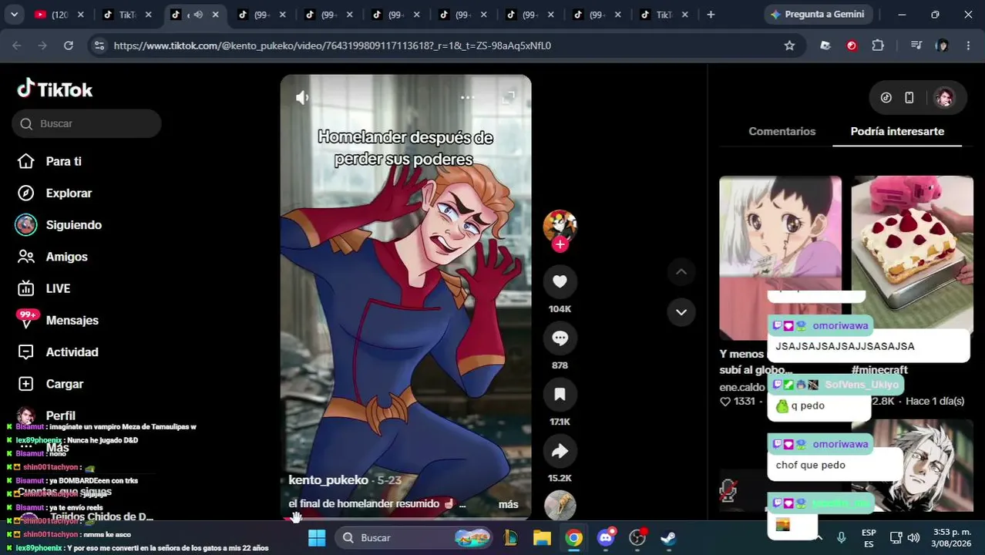Open the TikTok account avatar menu
The width and height of the screenshot is (985, 555).
point(945,97)
